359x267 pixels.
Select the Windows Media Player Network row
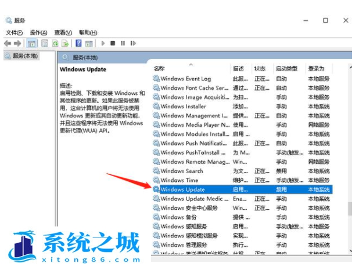point(242,125)
